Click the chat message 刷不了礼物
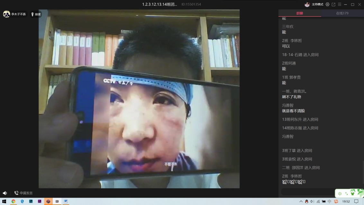Screen dimensions: 364x205 291,97
